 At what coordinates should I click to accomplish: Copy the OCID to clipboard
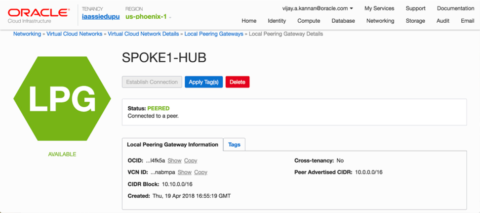tap(191, 161)
